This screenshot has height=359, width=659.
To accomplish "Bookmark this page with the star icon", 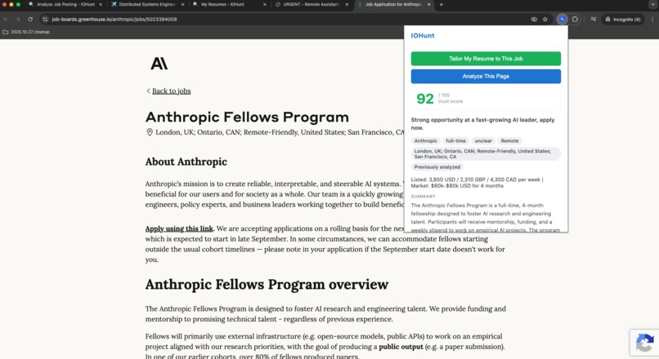I will pyautogui.click(x=545, y=20).
